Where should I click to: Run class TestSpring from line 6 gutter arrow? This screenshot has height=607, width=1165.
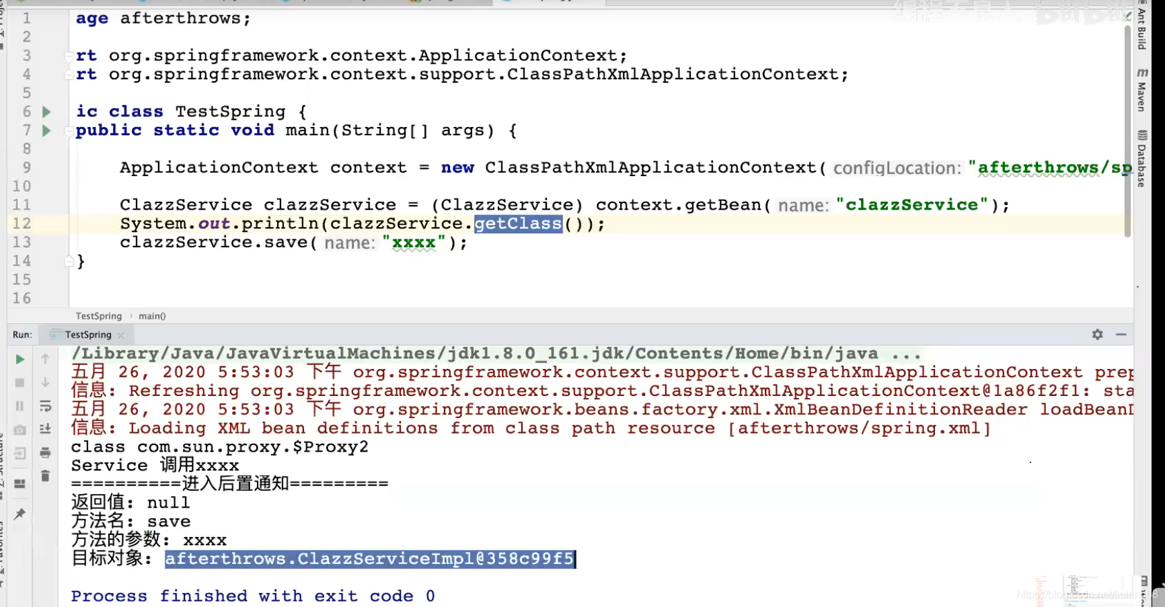pyautogui.click(x=46, y=112)
